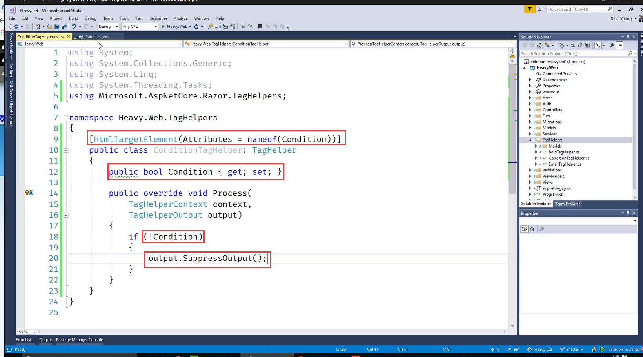
Task: Start debugging with the green Heavy.Web play button
Action: click(x=175, y=26)
